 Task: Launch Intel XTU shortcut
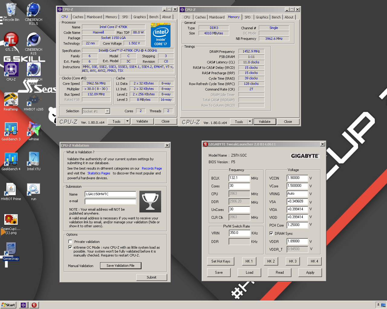(x=34, y=161)
